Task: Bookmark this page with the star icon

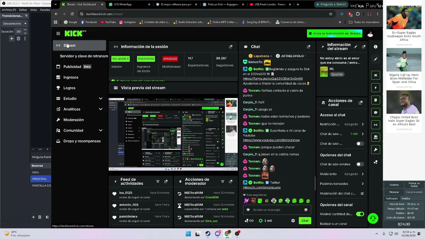Action: (x=331, y=14)
